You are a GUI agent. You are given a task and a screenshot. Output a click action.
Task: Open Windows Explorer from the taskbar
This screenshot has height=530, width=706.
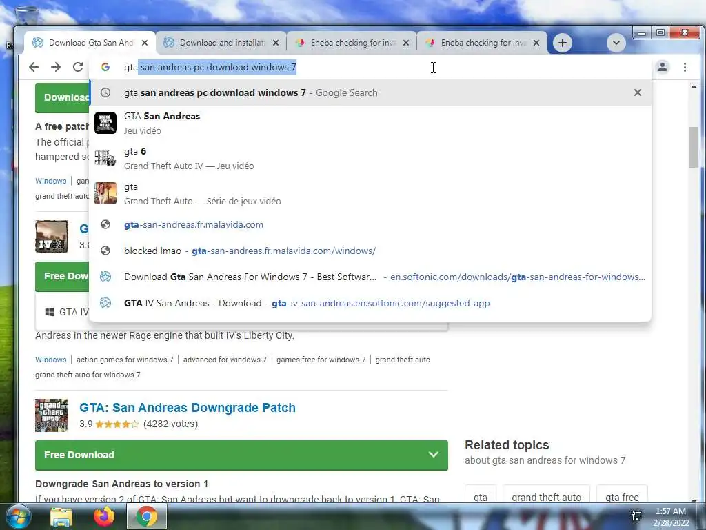(x=61, y=517)
